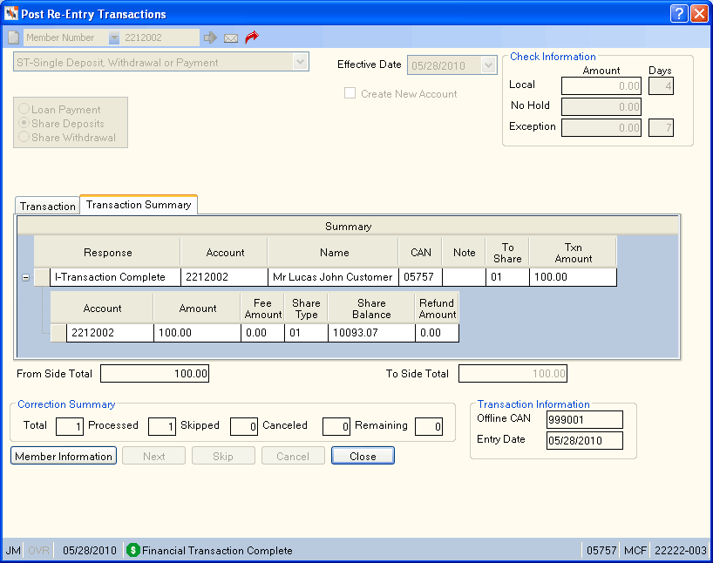
Task: Click Share Balance column header
Action: [x=371, y=309]
